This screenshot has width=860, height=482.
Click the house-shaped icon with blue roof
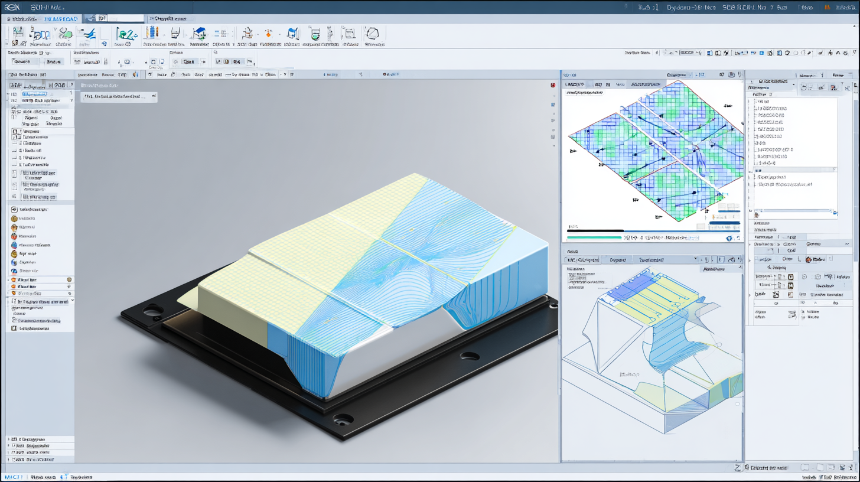pyautogui.click(x=200, y=33)
